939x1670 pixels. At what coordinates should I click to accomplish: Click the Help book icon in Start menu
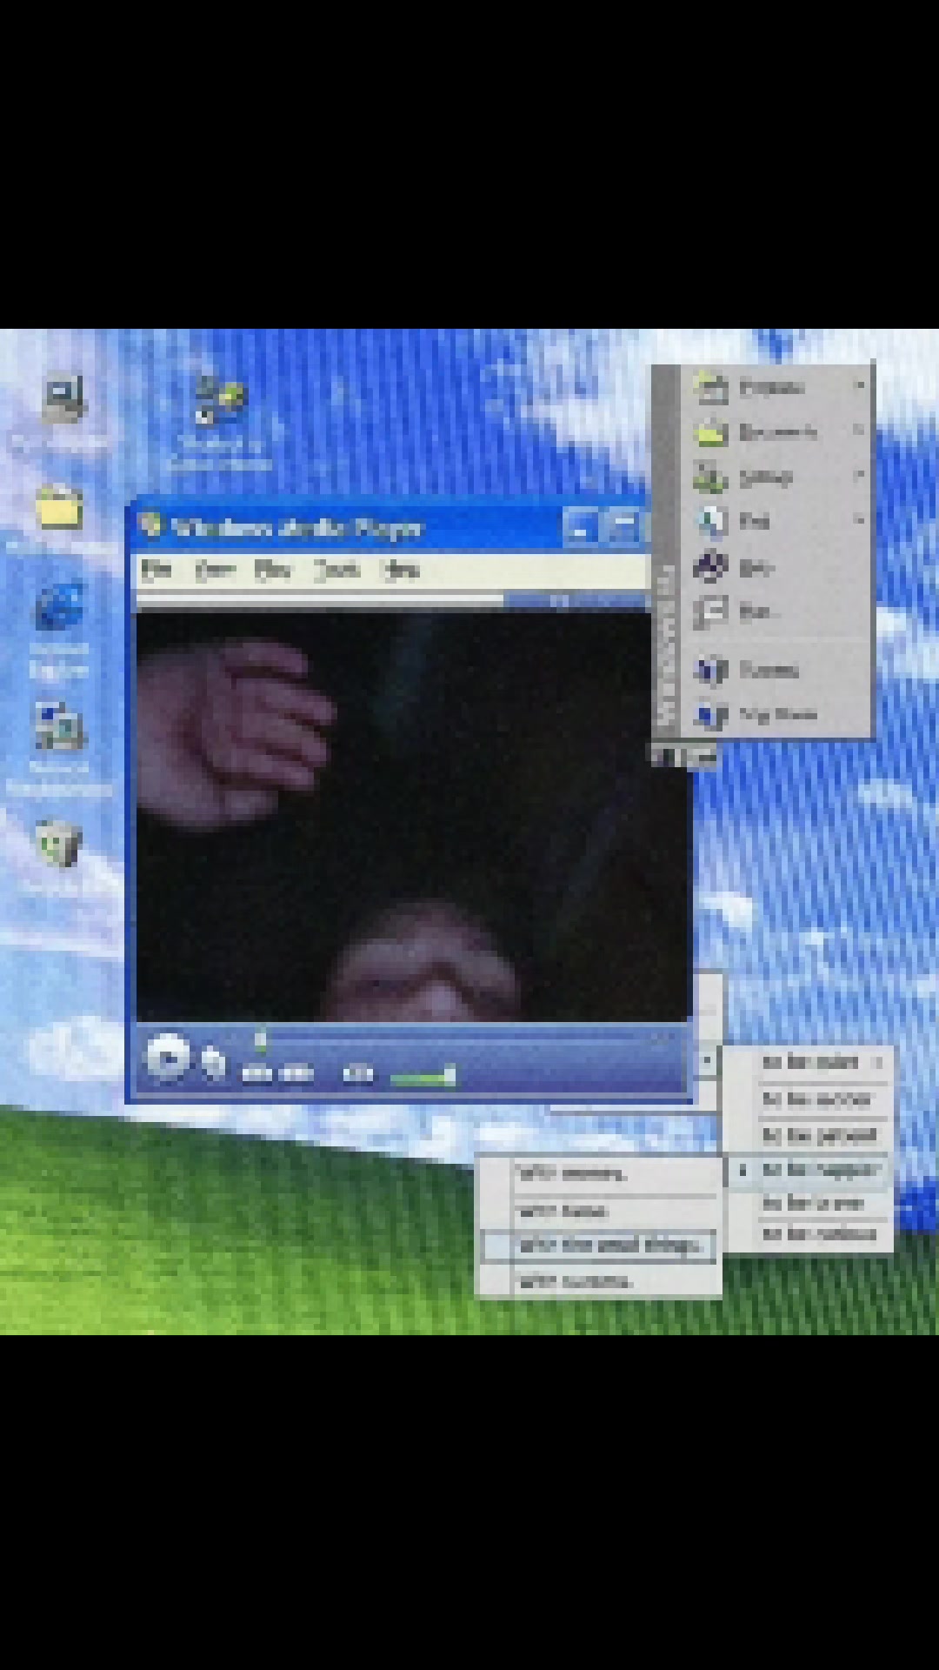pyautogui.click(x=710, y=567)
